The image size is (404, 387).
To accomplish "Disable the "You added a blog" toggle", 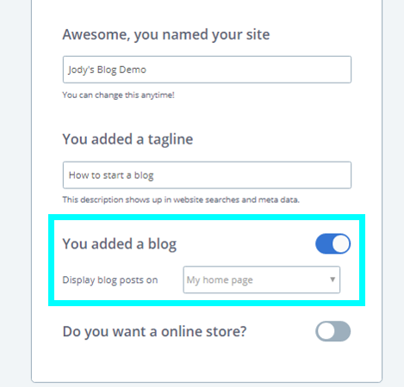I will [333, 243].
